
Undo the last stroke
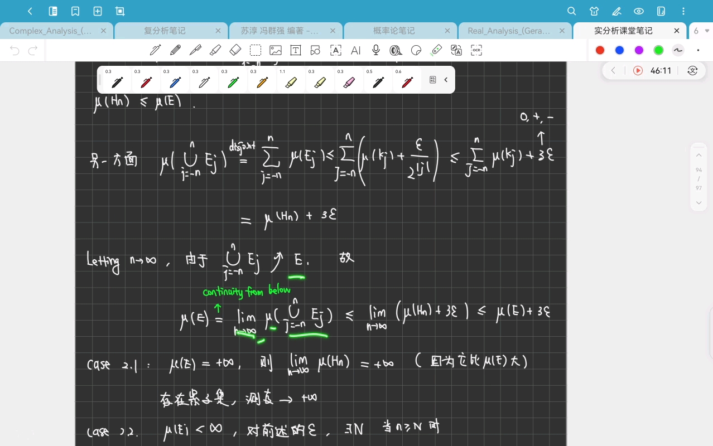click(x=15, y=51)
